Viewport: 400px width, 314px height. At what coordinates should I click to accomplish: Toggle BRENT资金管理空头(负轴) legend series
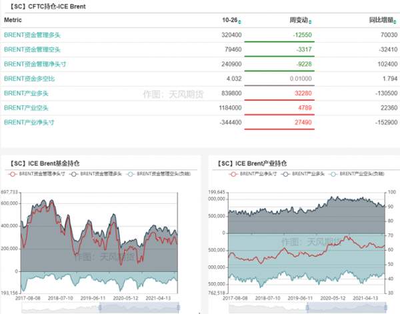click(158, 173)
